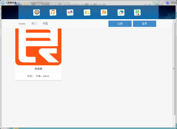Click the 良品购 logo thumbnail
Image resolution: width=177 pixels, height=129 pixels.
click(38, 47)
